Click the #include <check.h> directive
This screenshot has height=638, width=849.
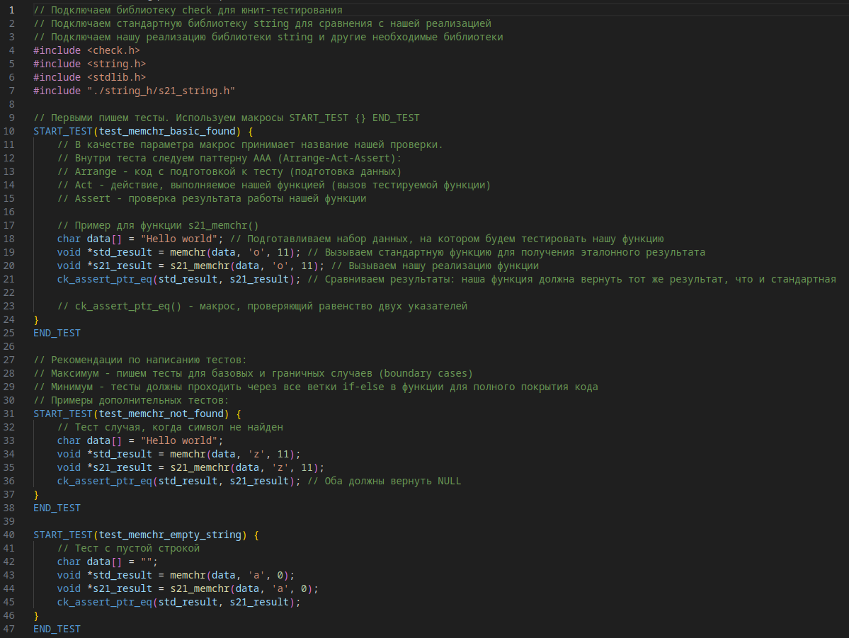click(x=86, y=50)
